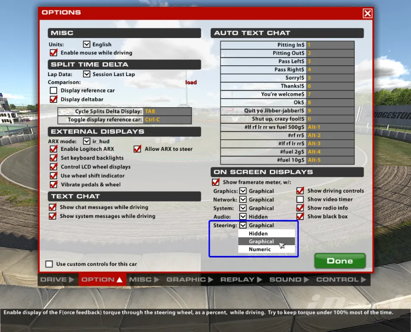The image size is (411, 332).
Task: Edit the #fuel 10g$ Alt-5 key field
Action: 330,160
